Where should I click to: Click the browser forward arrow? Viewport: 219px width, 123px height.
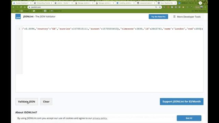tap(17, 7)
